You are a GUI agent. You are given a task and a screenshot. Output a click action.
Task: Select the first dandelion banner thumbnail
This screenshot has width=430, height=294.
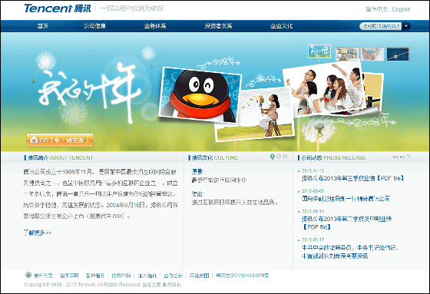pyautogui.click(x=319, y=51)
